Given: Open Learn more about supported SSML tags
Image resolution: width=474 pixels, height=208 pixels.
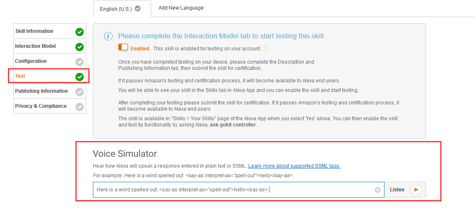Looking at the screenshot, I should 294,166.
